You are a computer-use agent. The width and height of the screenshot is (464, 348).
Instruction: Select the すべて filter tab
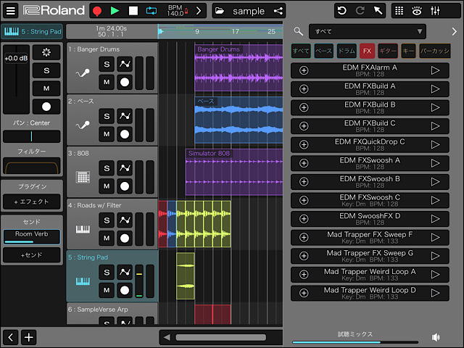pos(301,51)
